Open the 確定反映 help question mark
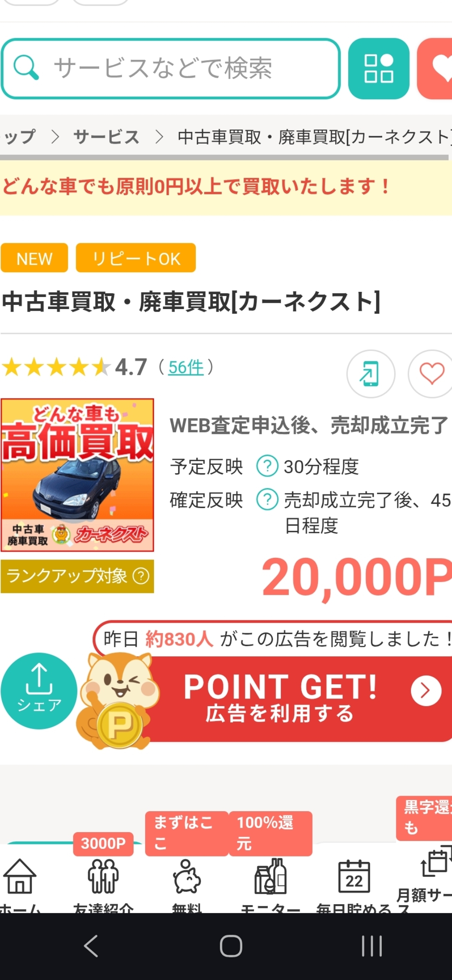 click(x=267, y=500)
